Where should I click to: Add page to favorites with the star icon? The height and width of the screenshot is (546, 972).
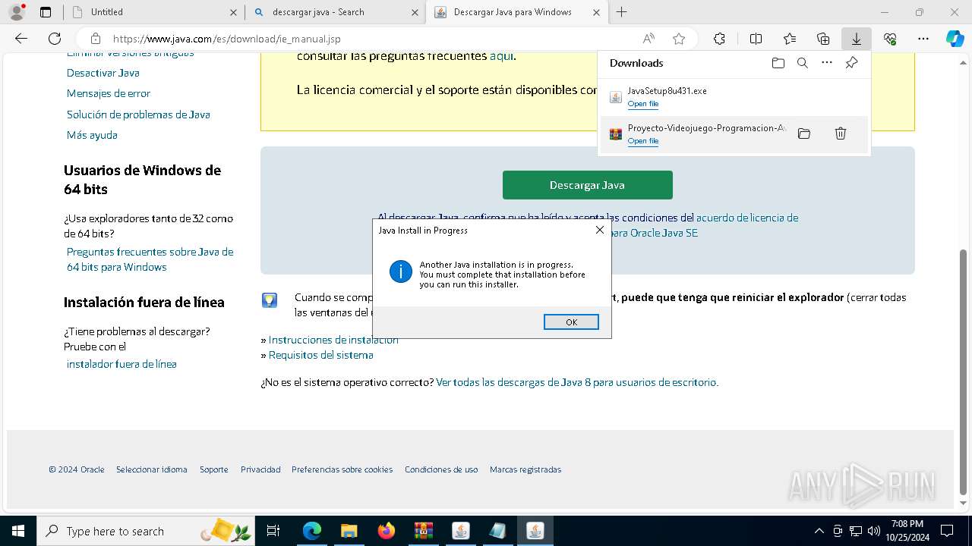pos(679,39)
